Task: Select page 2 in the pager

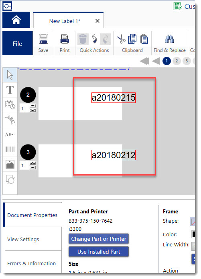Action: 177,61
